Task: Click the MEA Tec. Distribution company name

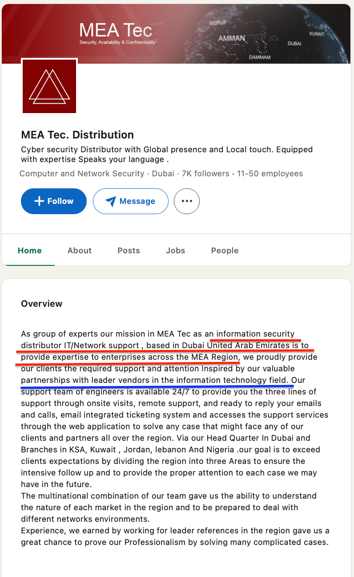Action: pos(77,135)
